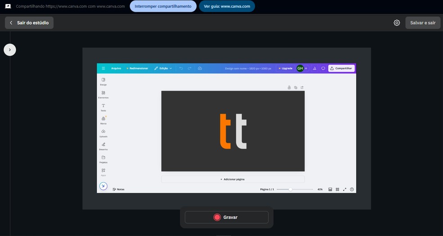
Task: Leave the studio via Sair do estúdio
Action: click(x=29, y=23)
